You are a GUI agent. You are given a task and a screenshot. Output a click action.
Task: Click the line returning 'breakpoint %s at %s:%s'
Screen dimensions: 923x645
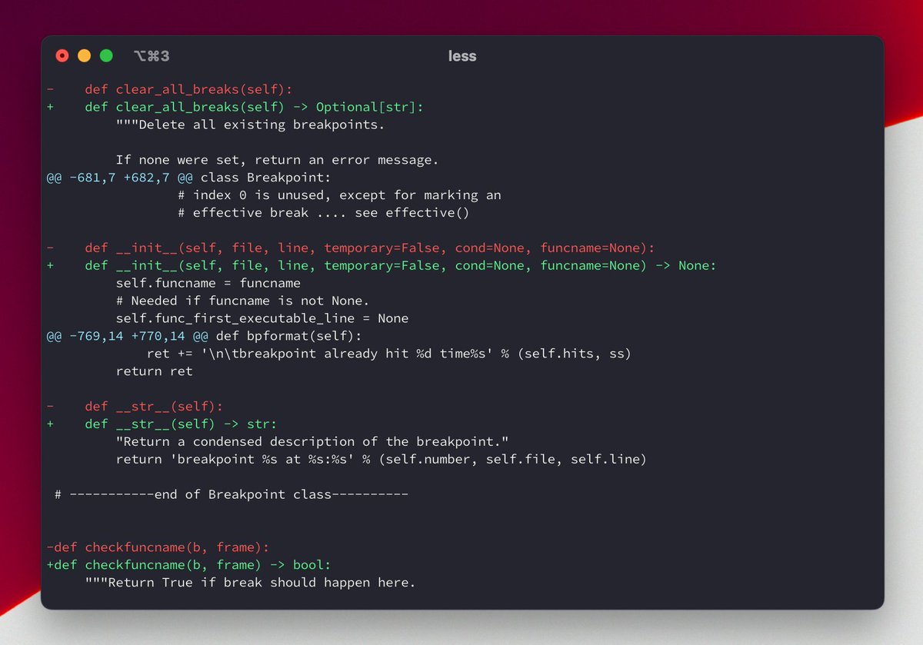(381, 459)
